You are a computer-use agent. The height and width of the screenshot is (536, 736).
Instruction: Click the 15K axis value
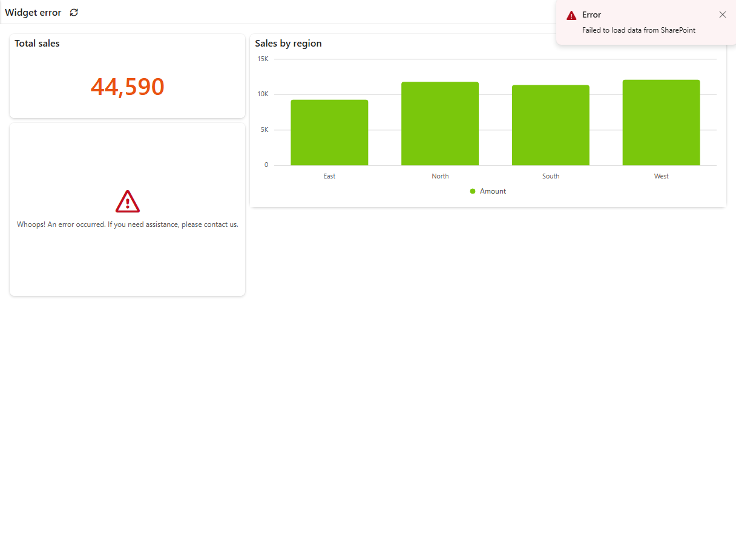point(263,59)
